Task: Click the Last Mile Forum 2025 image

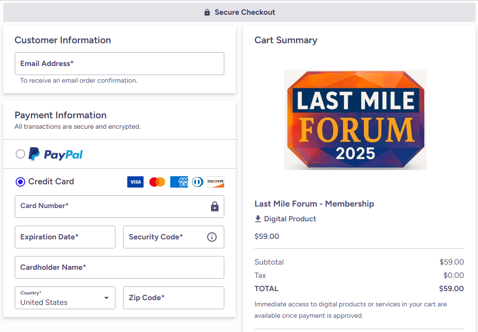Action: point(355,120)
